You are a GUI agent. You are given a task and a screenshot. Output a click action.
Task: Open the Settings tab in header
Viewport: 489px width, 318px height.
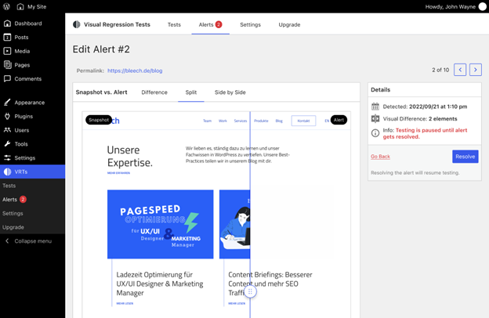point(250,24)
